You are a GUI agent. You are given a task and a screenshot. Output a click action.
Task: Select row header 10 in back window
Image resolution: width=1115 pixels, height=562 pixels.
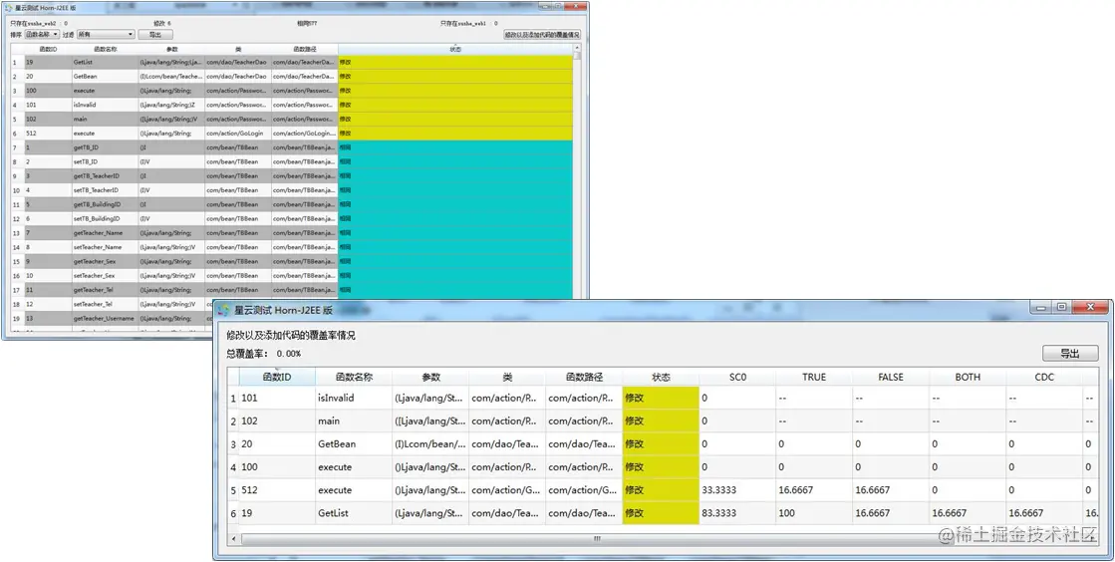(17, 190)
